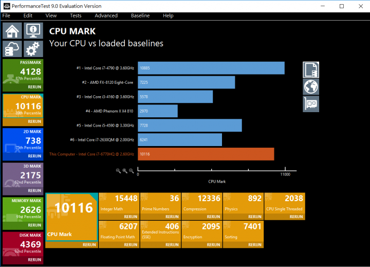Screen dimensions: 370x267
Task: Click the 7728 bar for Core i5-4590
Action: 190,126
